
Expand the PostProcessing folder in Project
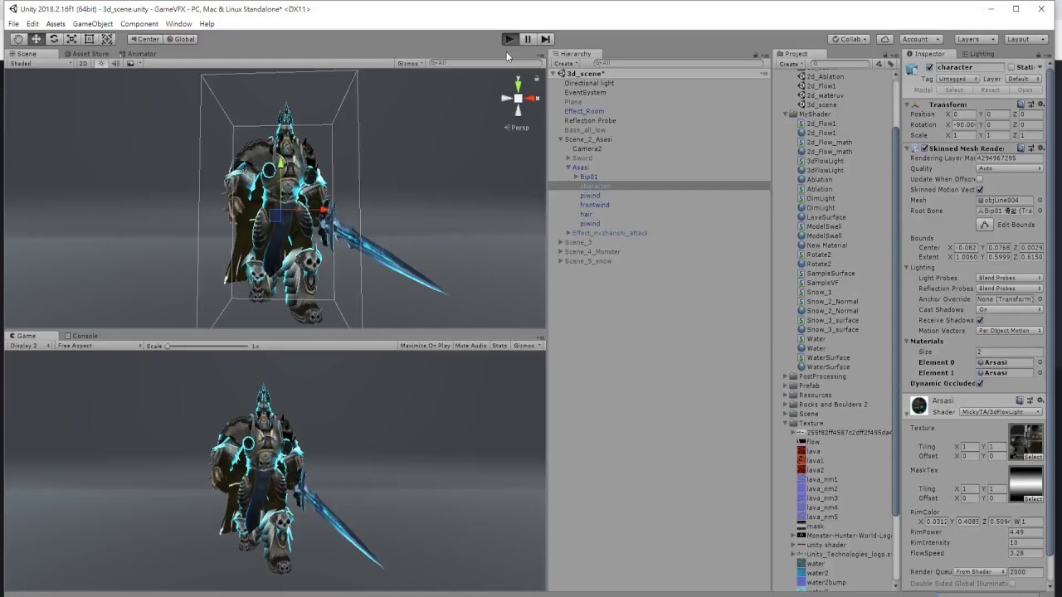click(x=785, y=376)
